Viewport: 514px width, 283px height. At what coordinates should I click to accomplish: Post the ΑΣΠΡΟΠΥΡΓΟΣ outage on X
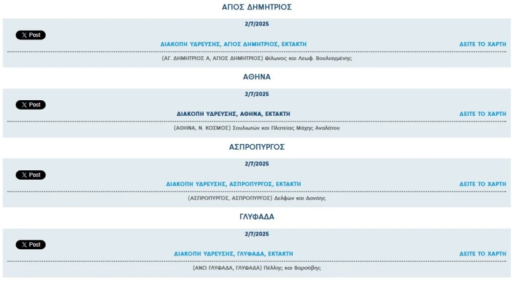pos(31,175)
